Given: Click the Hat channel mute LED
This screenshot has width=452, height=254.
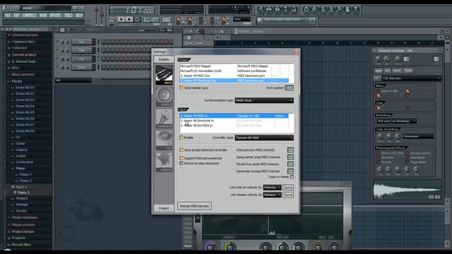Looking at the screenshot, I should 57,59.
